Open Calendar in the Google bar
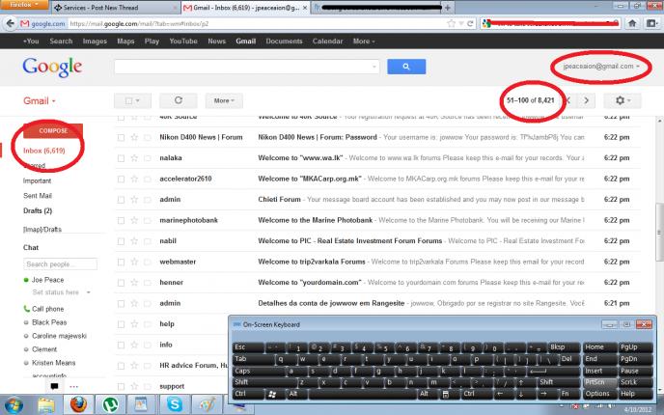Viewport: 664px width, 415px height. coord(327,41)
